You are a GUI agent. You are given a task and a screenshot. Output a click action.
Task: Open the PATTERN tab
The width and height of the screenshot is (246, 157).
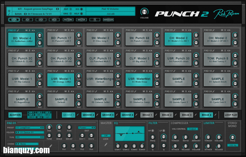coord(68,20)
